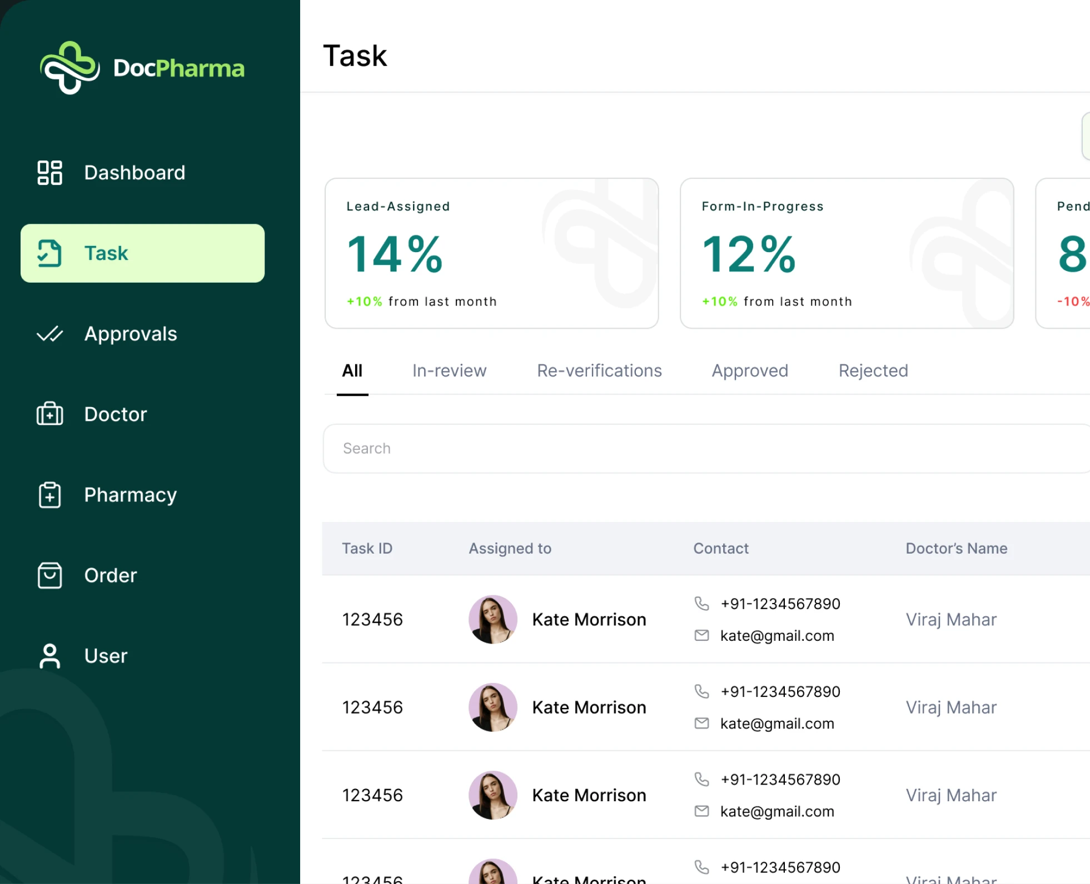Image resolution: width=1090 pixels, height=884 pixels.
Task: Click kate@gmail.com in first row
Action: coord(777,636)
